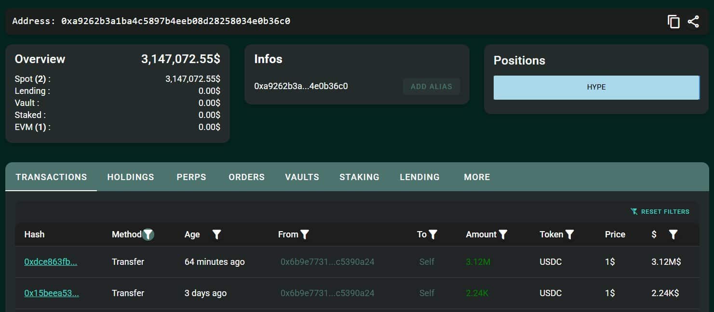This screenshot has width=714, height=312.
Task: Open the To column filter icon
Action: pyautogui.click(x=433, y=234)
